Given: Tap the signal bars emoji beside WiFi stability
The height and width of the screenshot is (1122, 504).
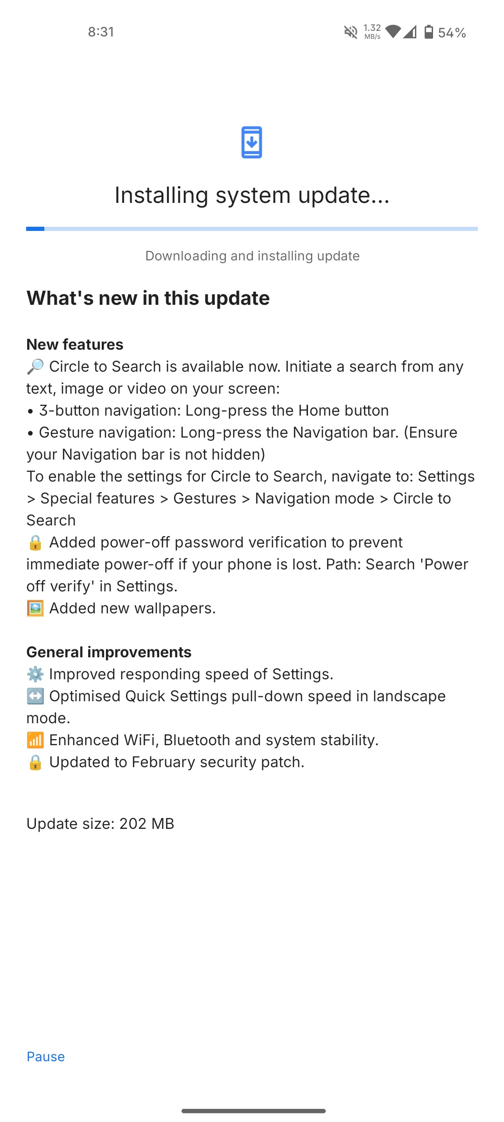Looking at the screenshot, I should [35, 740].
